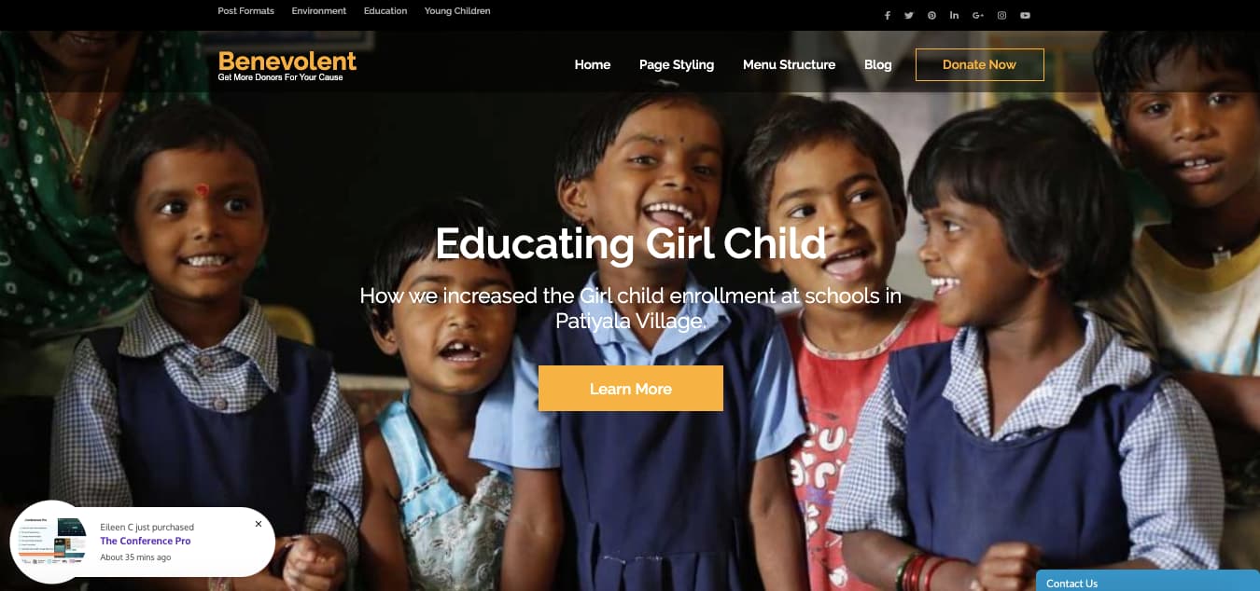Screen dimensions: 1260x591
Task: Navigate to the Blog page
Action: click(x=878, y=64)
